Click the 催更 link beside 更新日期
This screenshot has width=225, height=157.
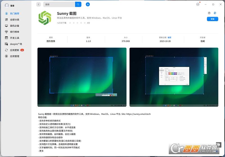(x=170, y=37)
